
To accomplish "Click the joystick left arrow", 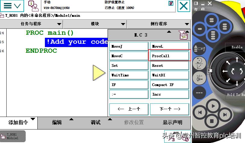I will [225, 71].
